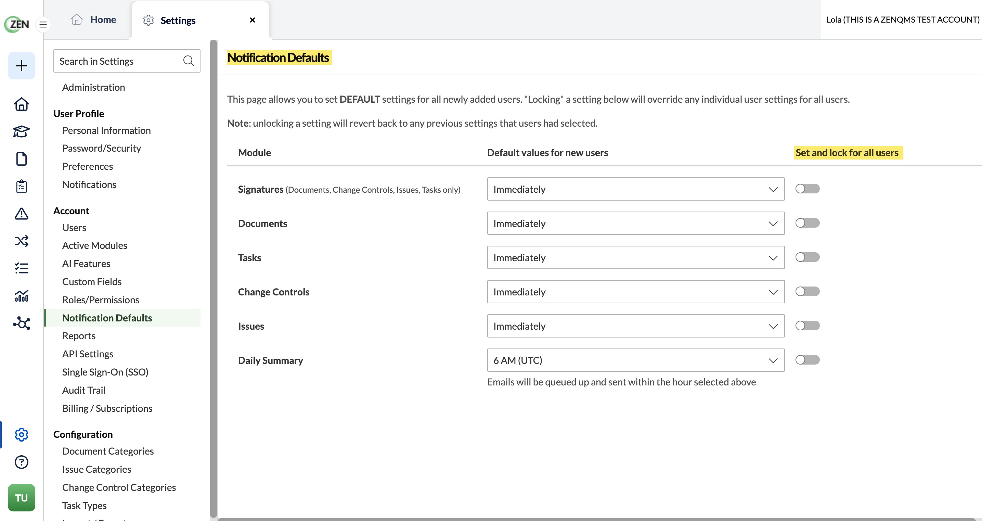
Task: Enable lock toggle for Signatures
Action: click(807, 189)
